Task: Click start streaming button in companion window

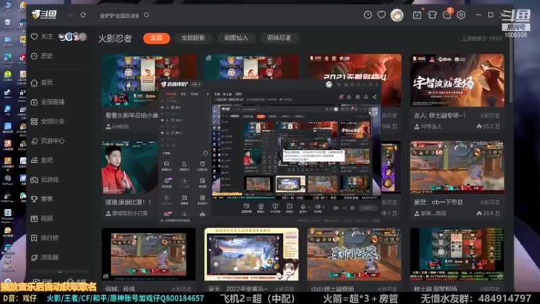Action: pos(368,208)
